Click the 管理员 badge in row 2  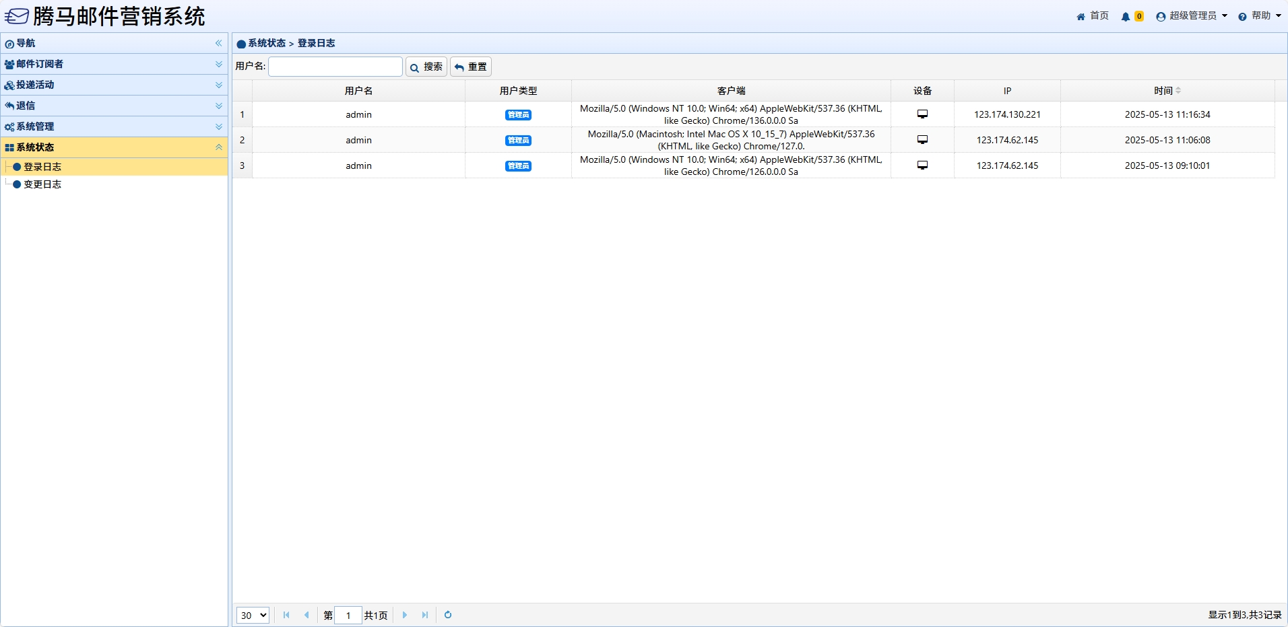(x=518, y=141)
